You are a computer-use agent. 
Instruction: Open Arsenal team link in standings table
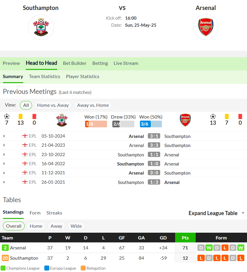(18, 248)
